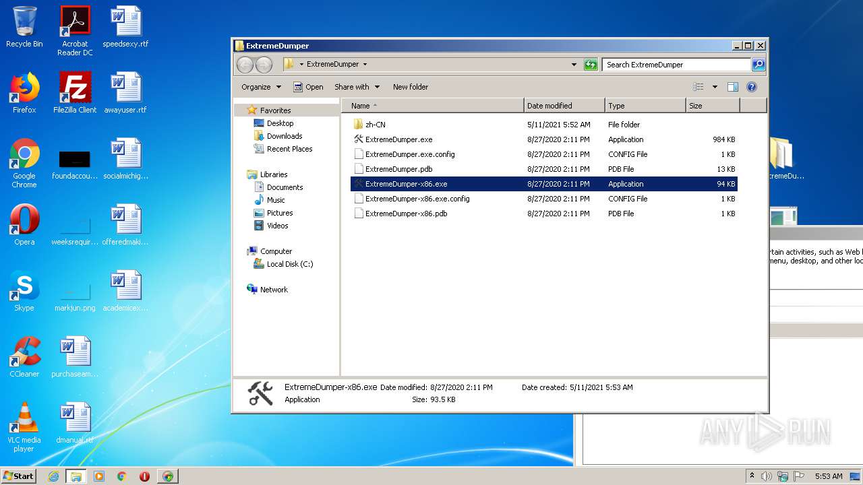The image size is (863, 485).
Task: Select the ExtremeDumper.exe file
Action: tap(544, 139)
